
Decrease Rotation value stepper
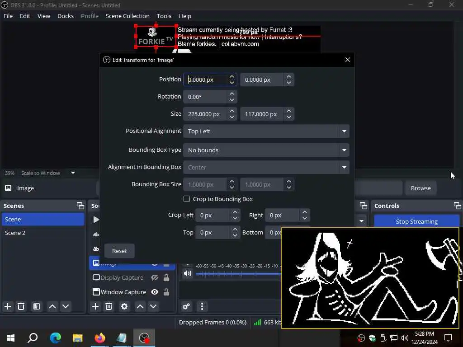point(232,100)
